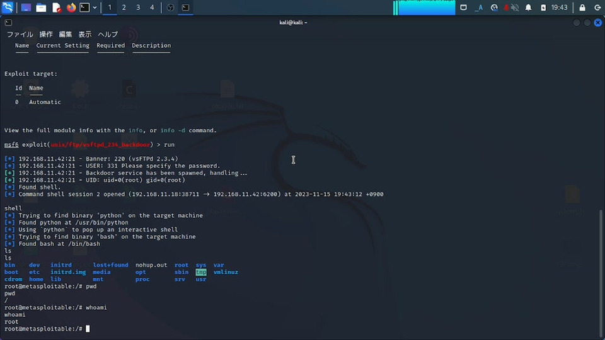
Task: Click the 'root@metasploitable:/# pwd' line
Action: point(50,286)
